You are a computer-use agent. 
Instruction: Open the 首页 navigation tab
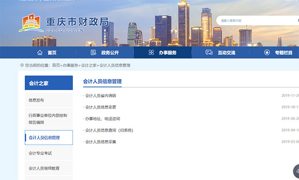(x=52, y=53)
